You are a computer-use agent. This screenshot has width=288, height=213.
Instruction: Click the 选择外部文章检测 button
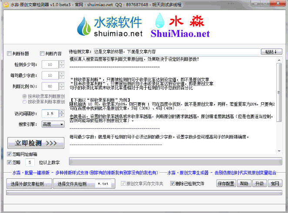[29, 184]
